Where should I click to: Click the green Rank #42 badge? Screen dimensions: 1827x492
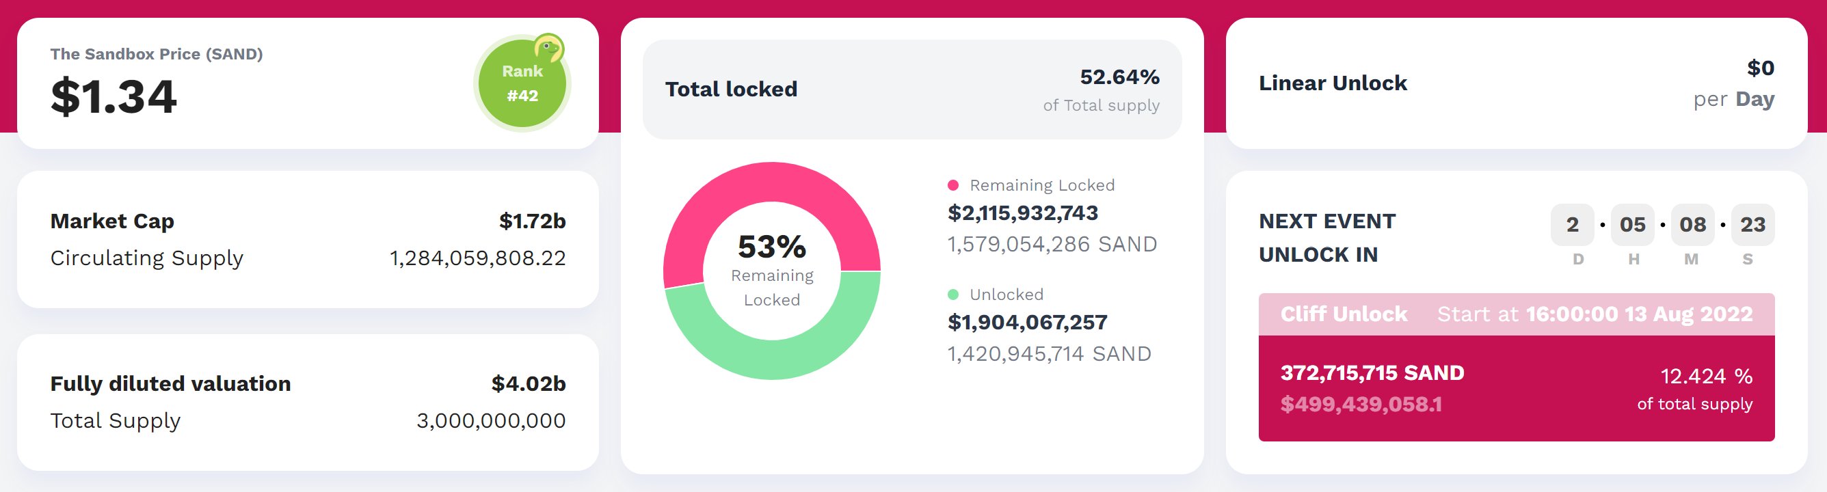pos(521,84)
